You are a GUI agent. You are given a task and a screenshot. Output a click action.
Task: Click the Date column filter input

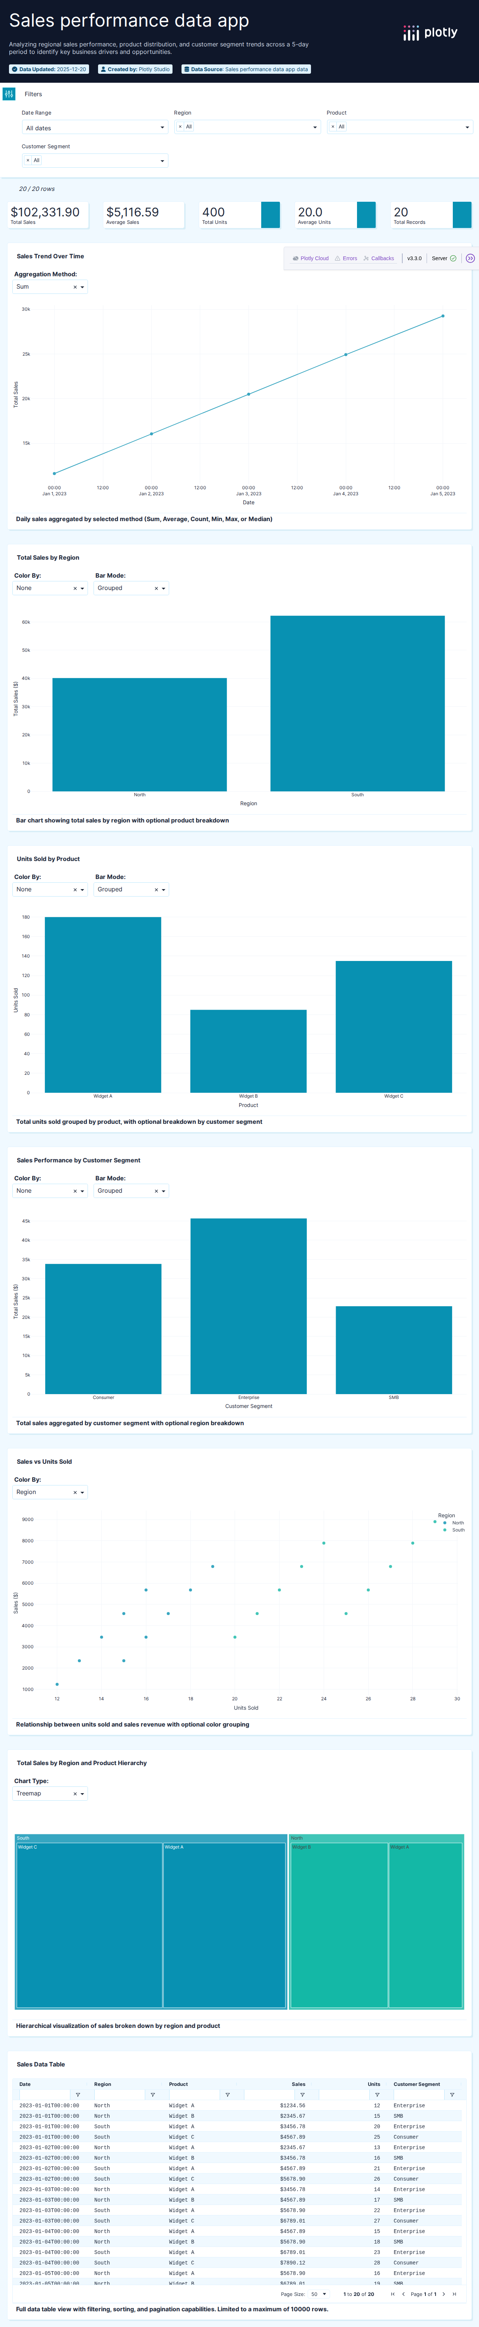point(44,2095)
